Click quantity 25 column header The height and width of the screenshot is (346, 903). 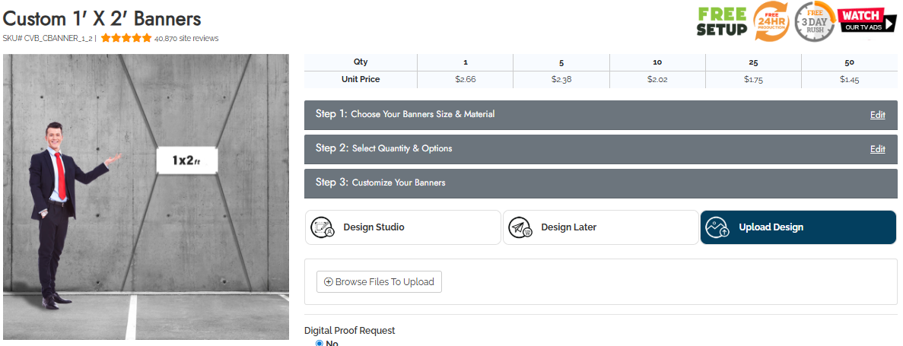[x=753, y=62]
